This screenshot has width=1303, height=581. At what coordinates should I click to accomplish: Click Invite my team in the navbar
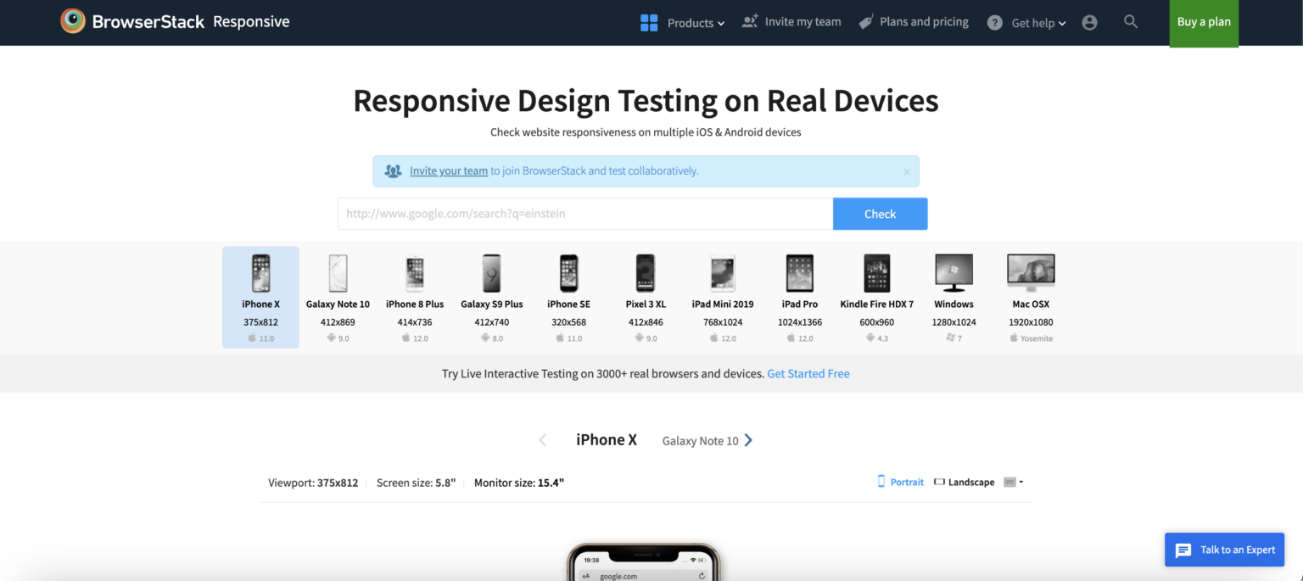coord(802,22)
